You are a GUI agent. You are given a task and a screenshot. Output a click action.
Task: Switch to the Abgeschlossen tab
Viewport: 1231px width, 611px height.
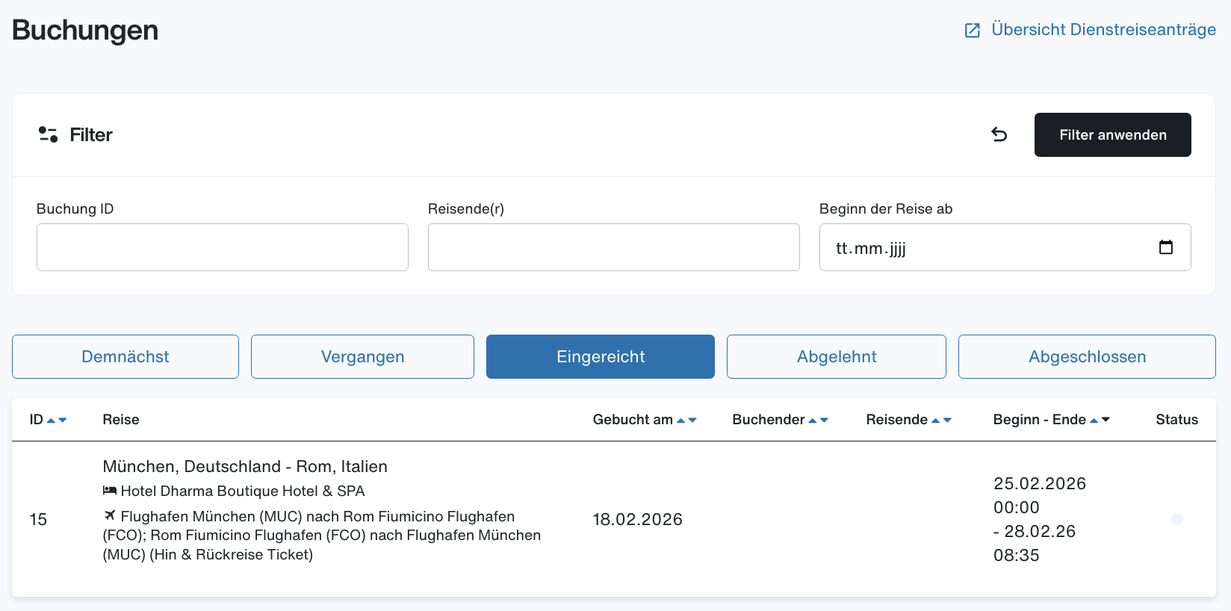(x=1087, y=357)
